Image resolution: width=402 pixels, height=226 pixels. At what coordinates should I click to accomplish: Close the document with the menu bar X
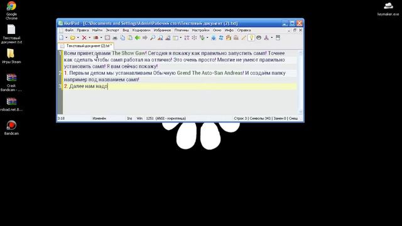(x=300, y=30)
